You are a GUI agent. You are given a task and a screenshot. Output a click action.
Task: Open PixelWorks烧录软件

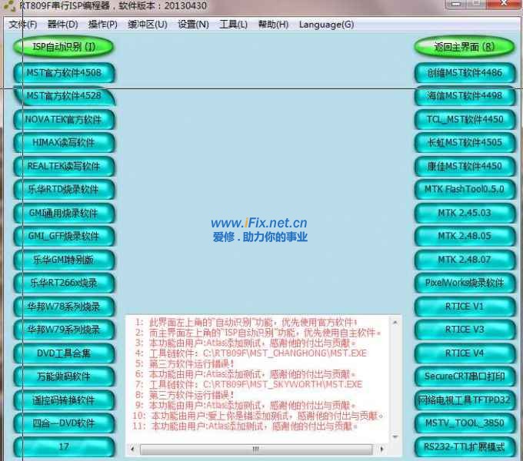[465, 283]
